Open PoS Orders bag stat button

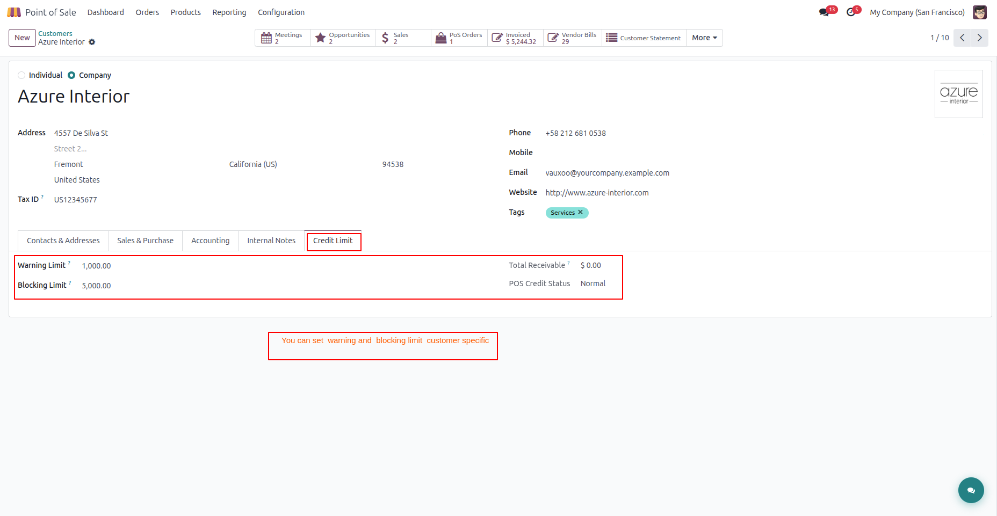point(459,38)
